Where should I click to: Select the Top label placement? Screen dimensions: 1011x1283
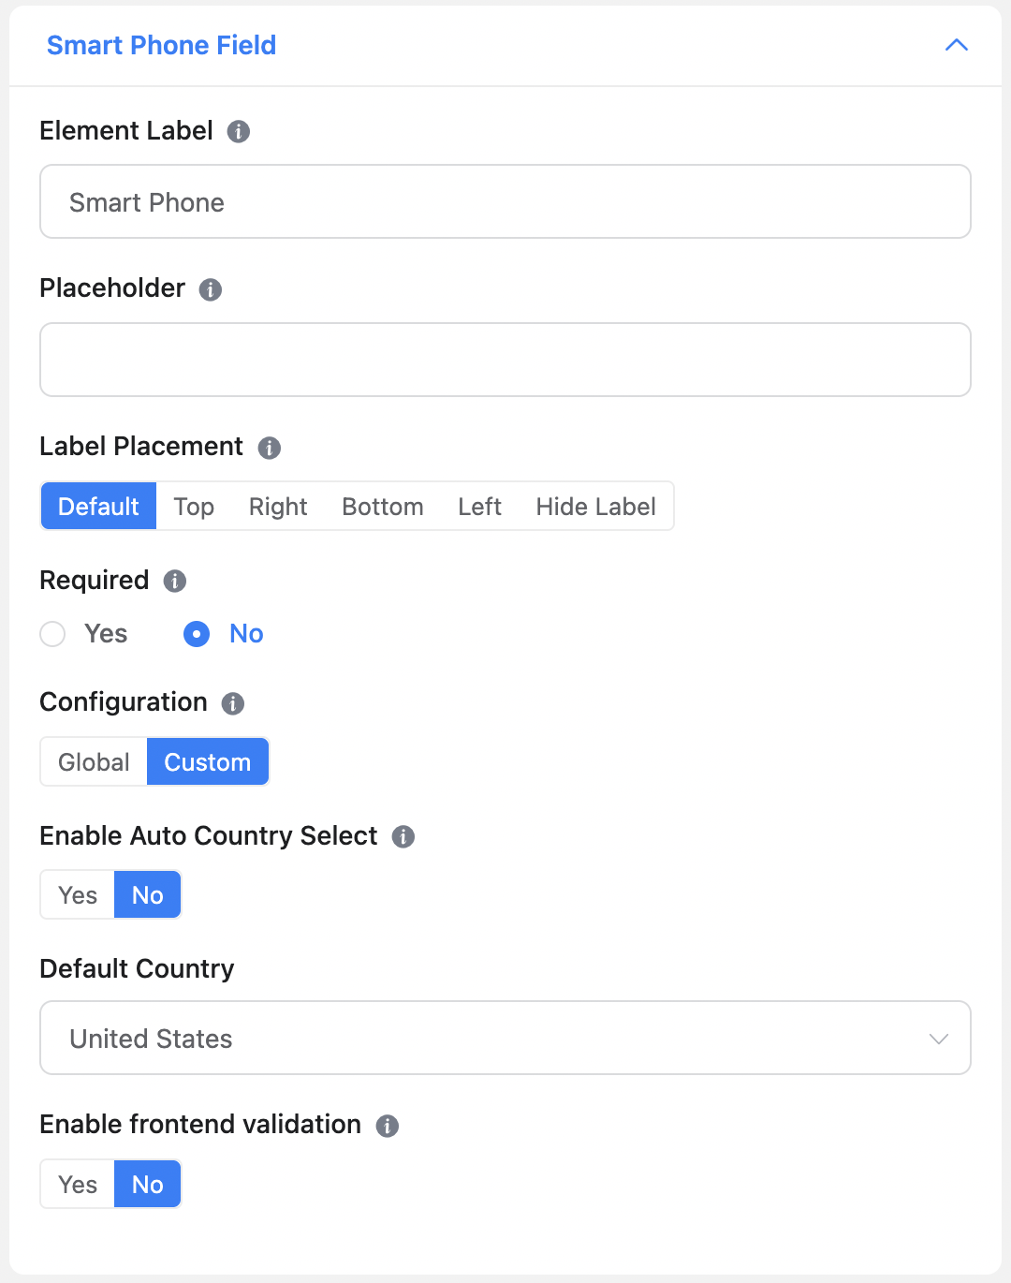[193, 506]
